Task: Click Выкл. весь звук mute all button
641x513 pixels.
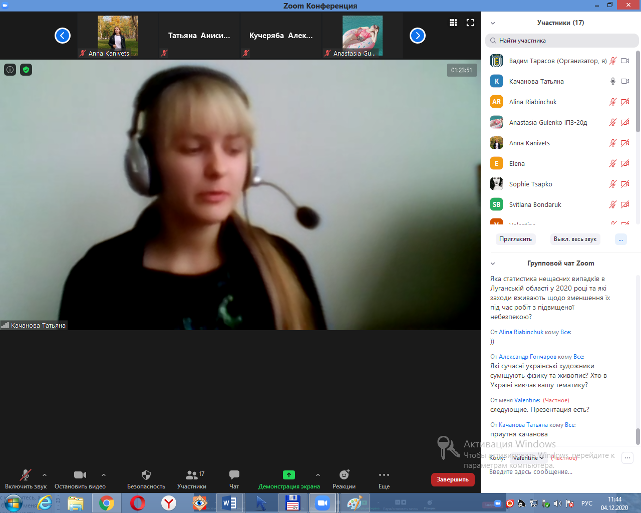Action: click(575, 239)
